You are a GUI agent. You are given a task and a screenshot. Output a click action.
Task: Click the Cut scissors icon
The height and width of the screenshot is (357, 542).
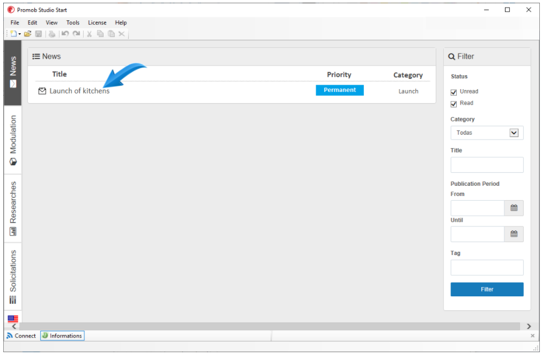pos(89,34)
